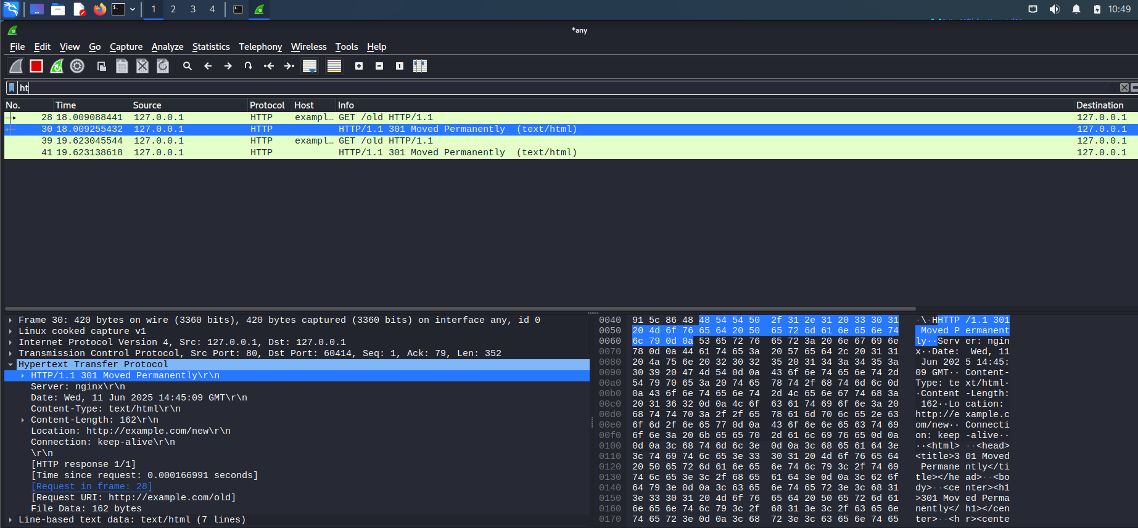
Task: Sort packets by the No. column
Action: 28,105
